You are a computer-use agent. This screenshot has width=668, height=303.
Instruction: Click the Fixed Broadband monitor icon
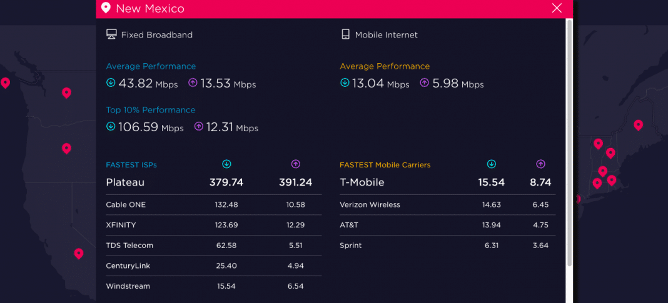pyautogui.click(x=111, y=34)
